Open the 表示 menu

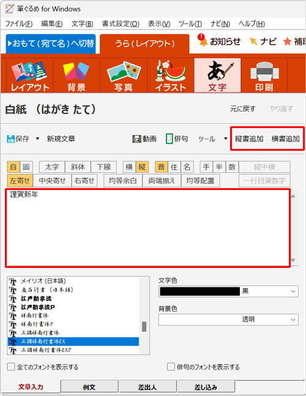pyautogui.click(x=159, y=24)
